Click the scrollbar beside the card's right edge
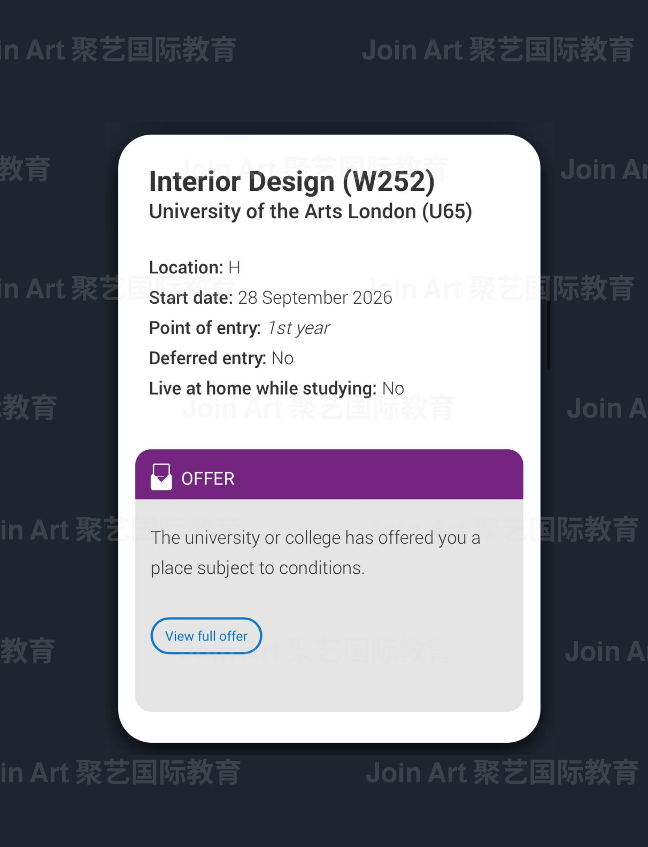 pos(549,334)
